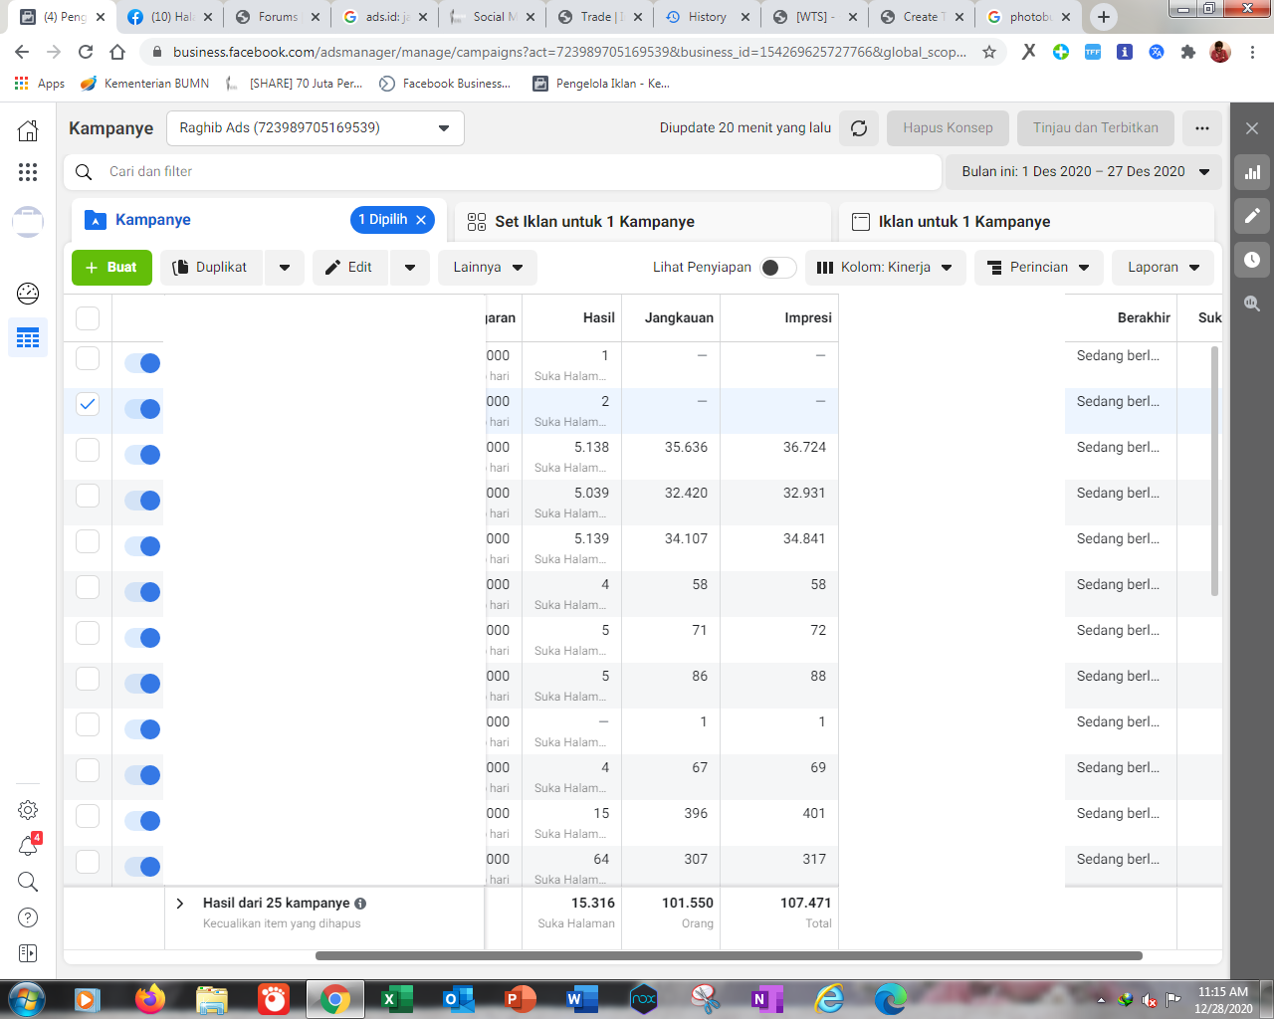Open Raghib Ads account dropdown
The height and width of the screenshot is (1019, 1274).
click(315, 128)
